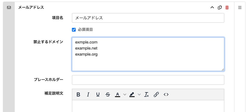Image resolution: width=249 pixels, height=112 pixels.
Task: Toggle italic formatting in editor
Action: click(88, 94)
